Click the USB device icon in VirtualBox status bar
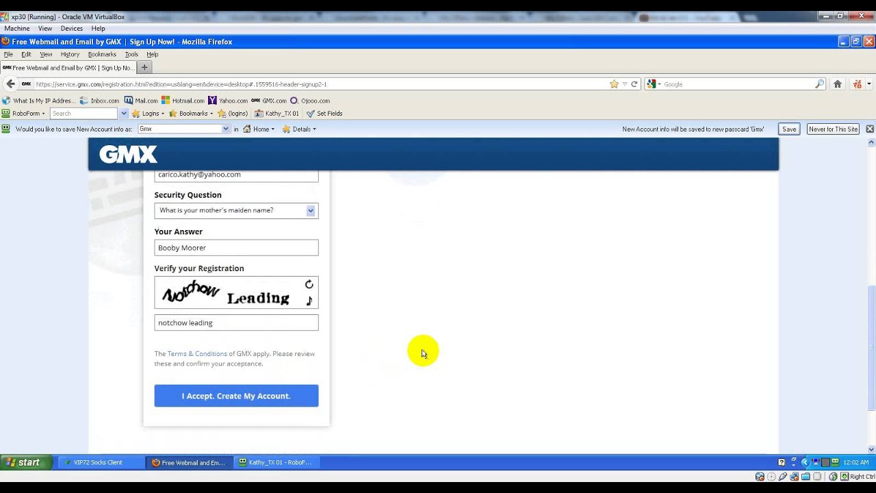This screenshot has height=493, width=876. point(784,477)
